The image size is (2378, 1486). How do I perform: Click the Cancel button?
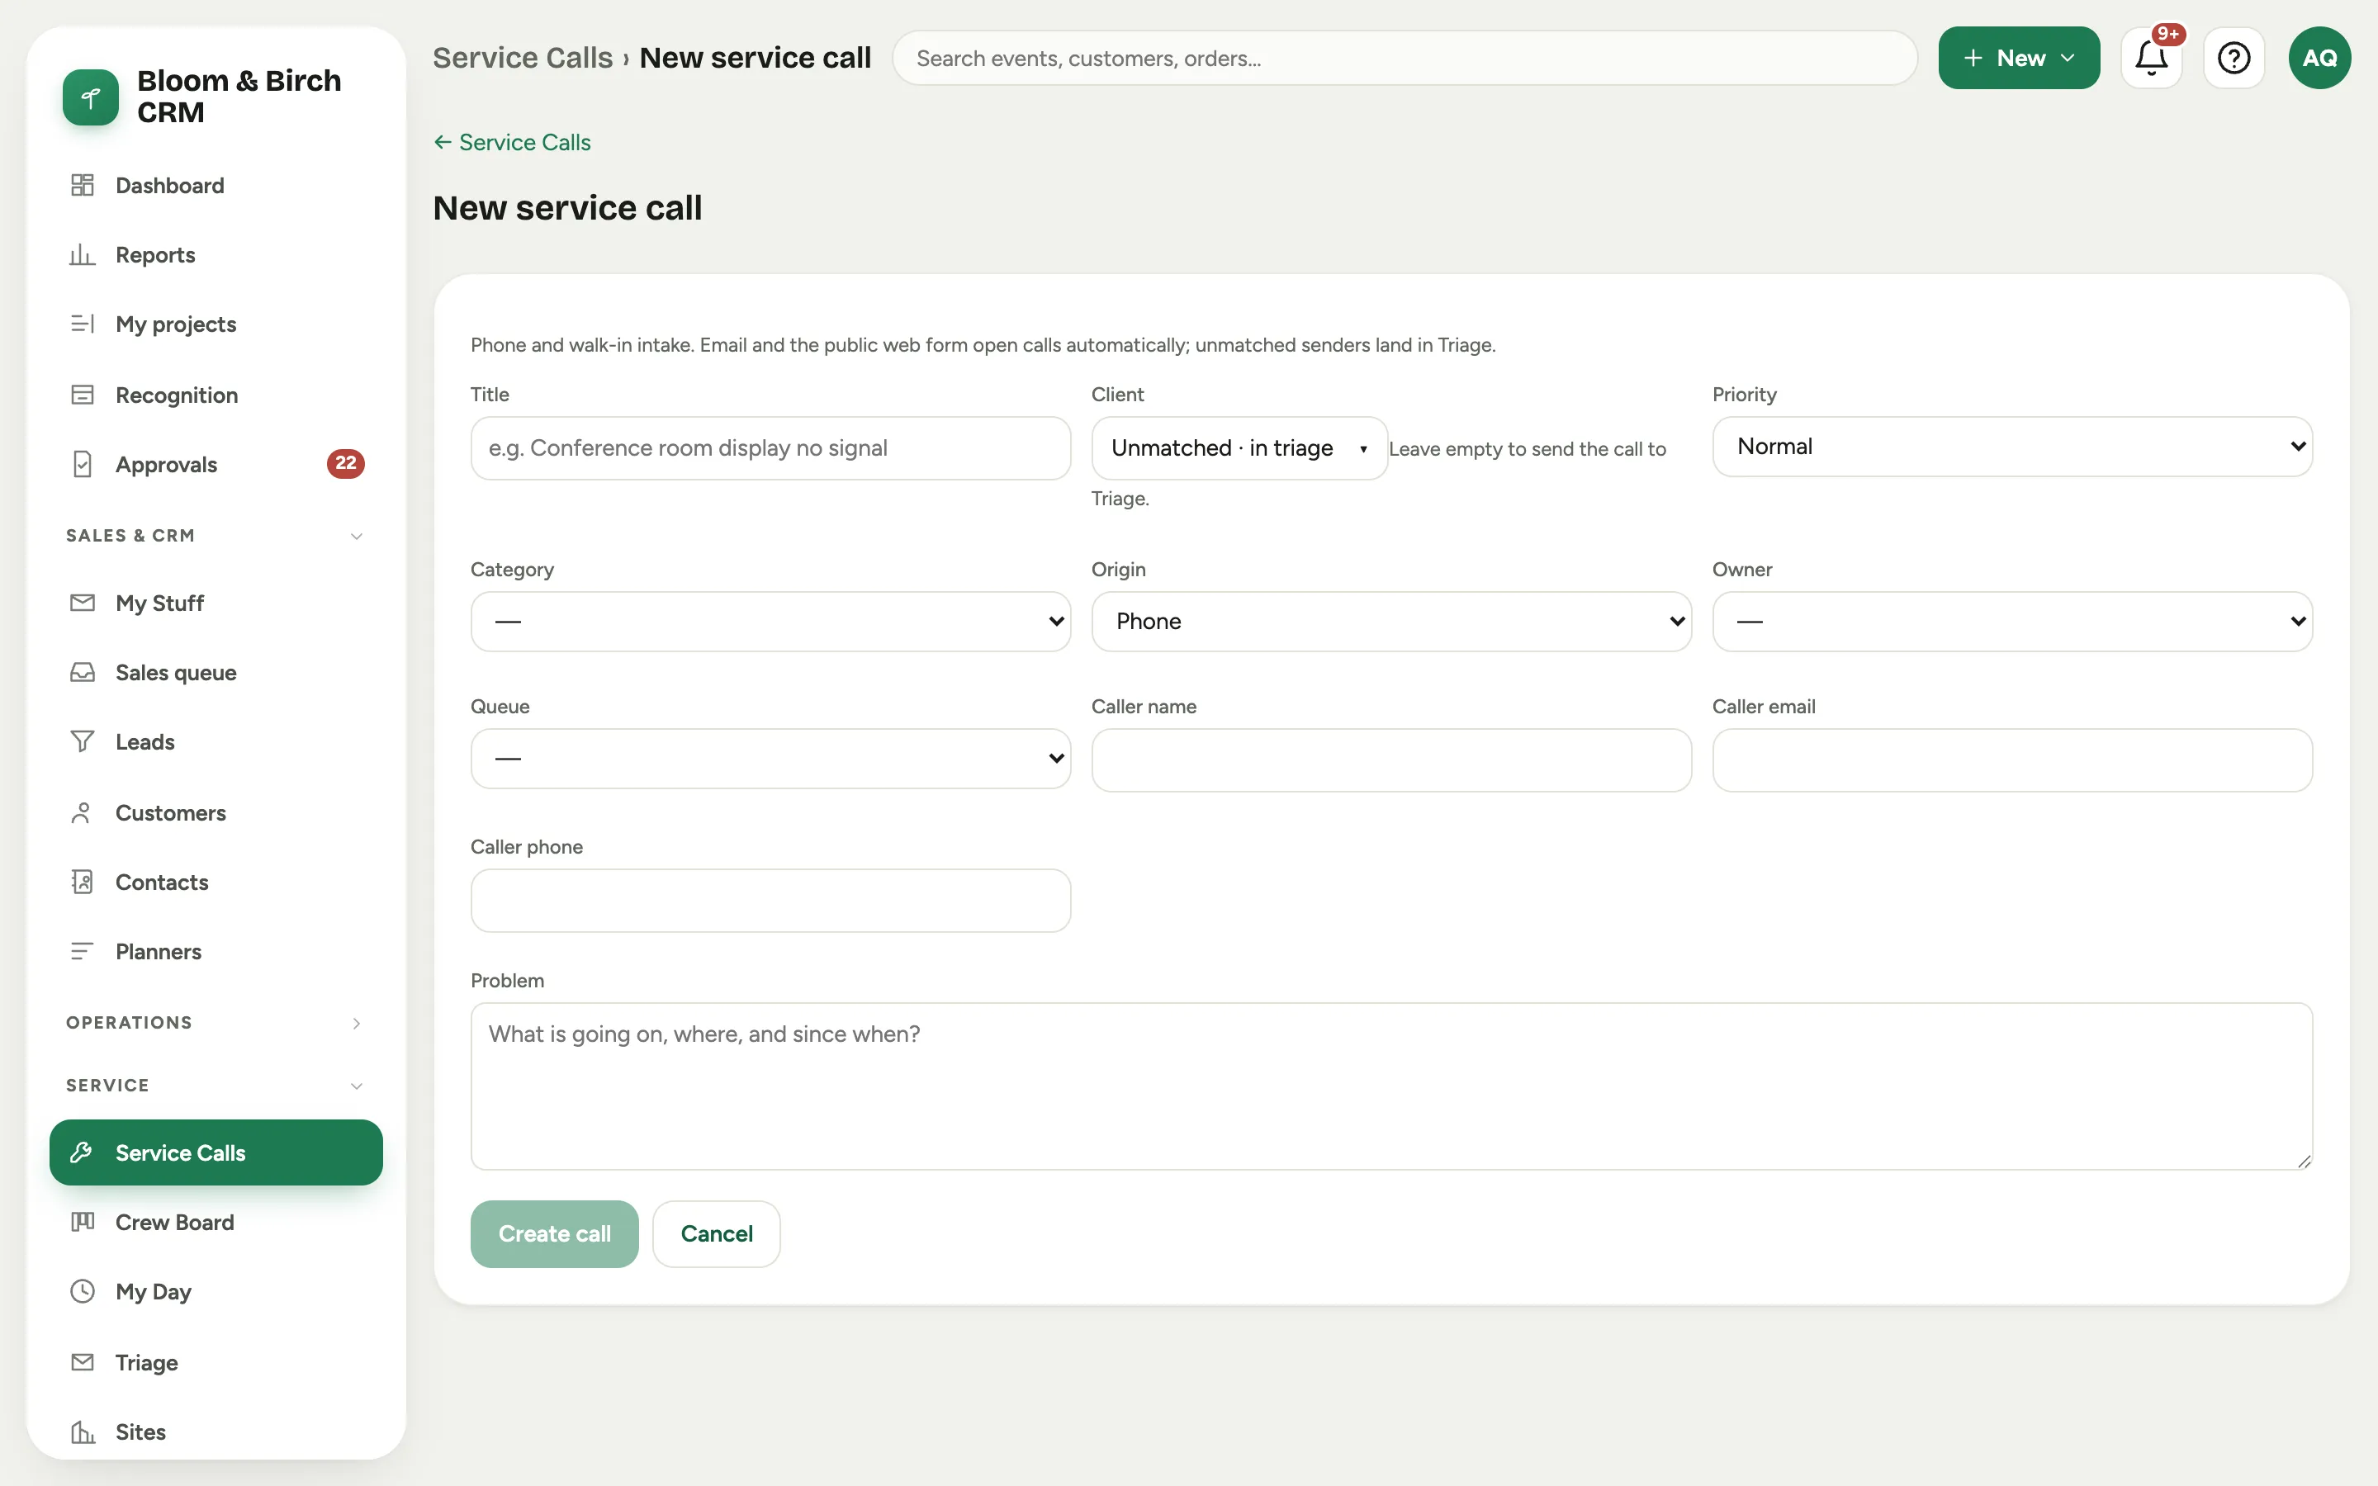point(717,1233)
